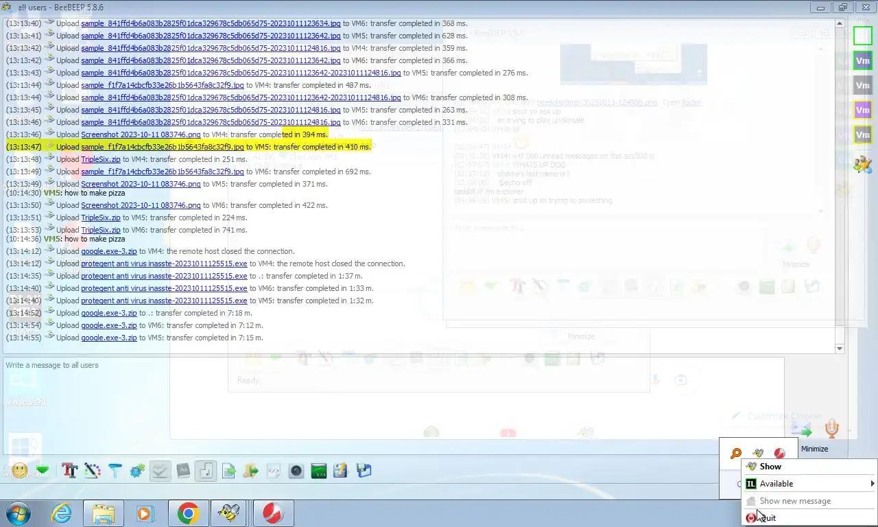Open sample_f1f7a14 jpg link sent to VM4
The height and width of the screenshot is (527, 878).
click(x=163, y=85)
